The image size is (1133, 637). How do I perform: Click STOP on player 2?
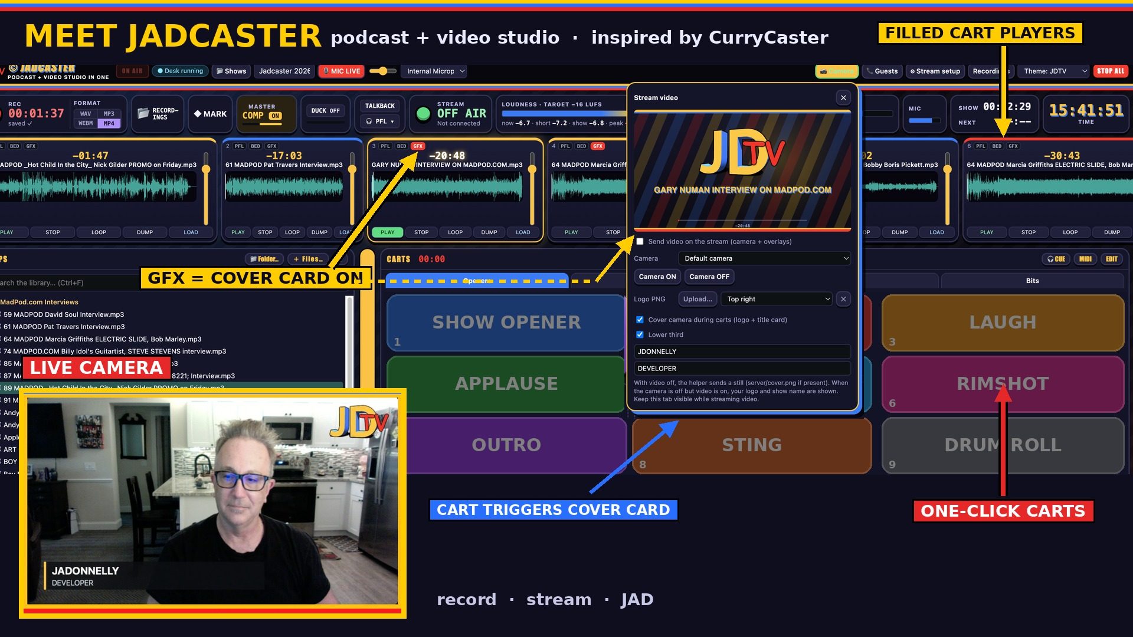coord(265,232)
